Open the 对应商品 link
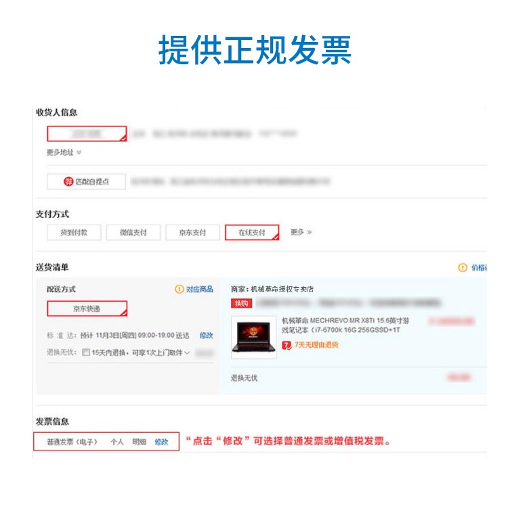 coord(200,289)
